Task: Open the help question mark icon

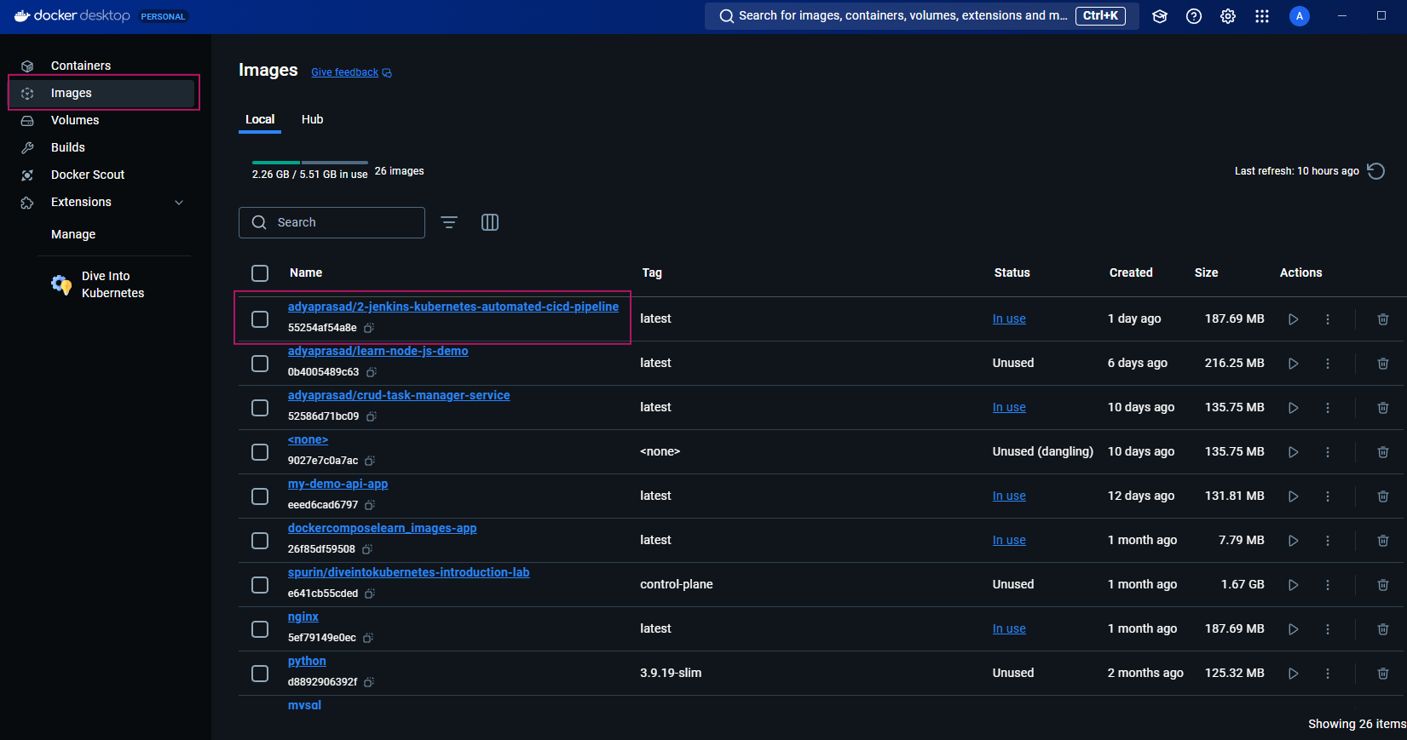Action: coord(1194,16)
